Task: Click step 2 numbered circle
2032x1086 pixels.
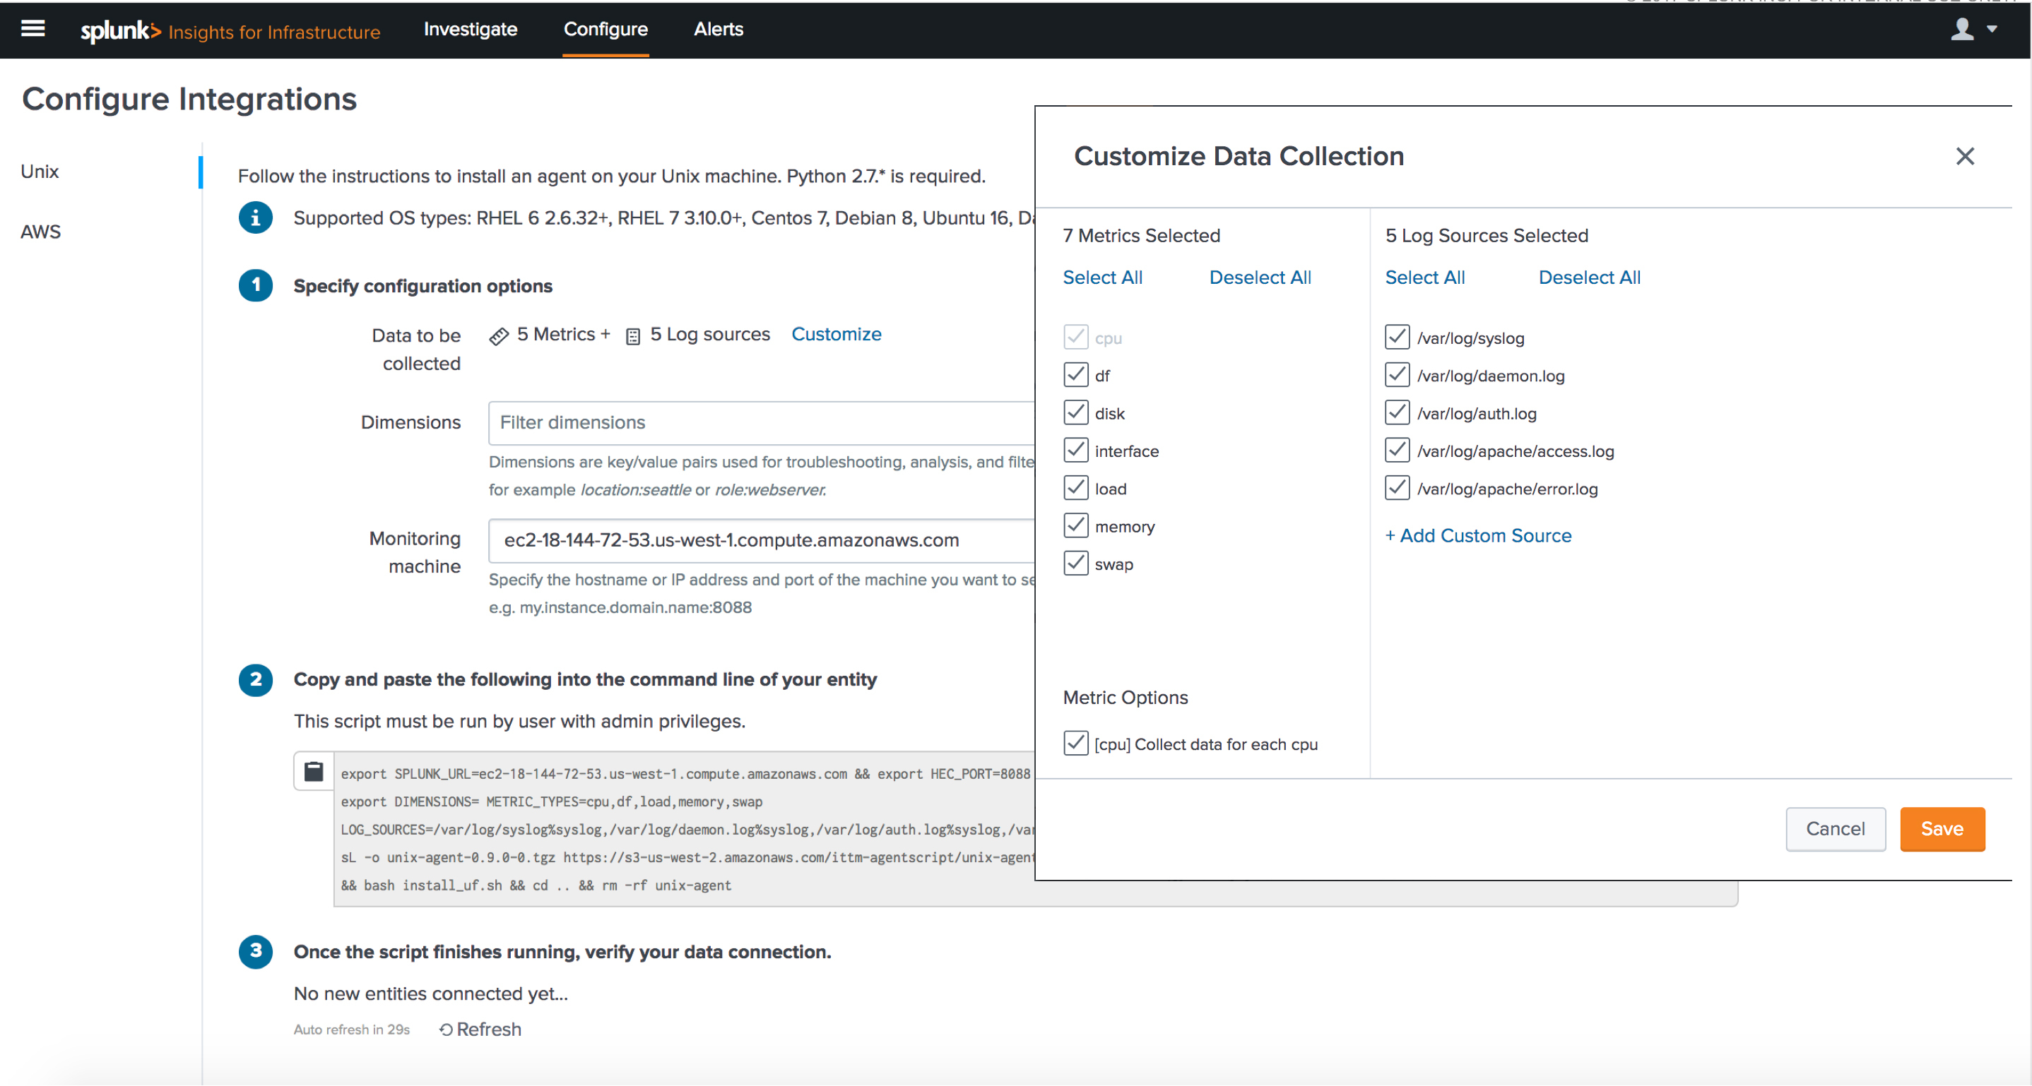Action: click(256, 679)
